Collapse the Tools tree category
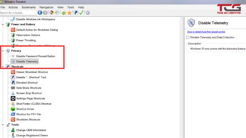246x138 pixels. coord(3,125)
